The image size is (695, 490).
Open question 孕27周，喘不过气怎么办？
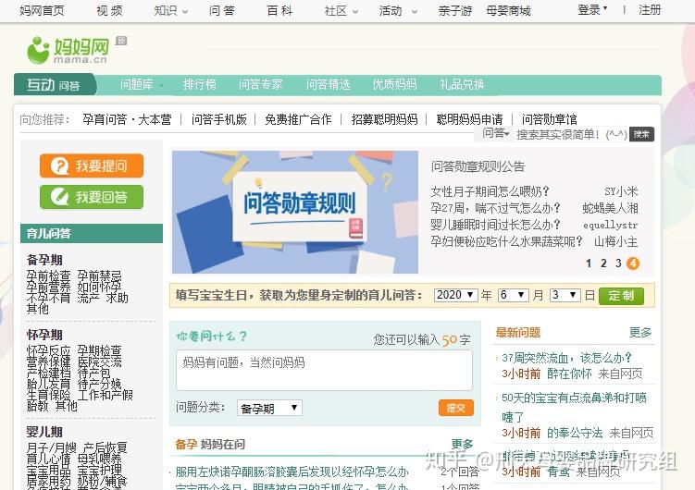coord(495,208)
